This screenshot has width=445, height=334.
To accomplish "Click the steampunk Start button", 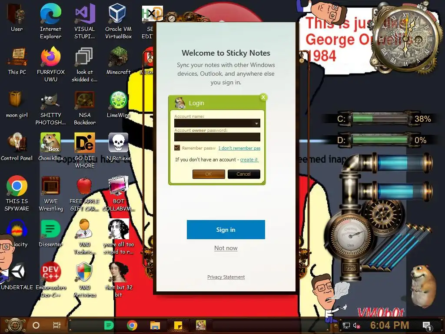I will tap(15, 325).
